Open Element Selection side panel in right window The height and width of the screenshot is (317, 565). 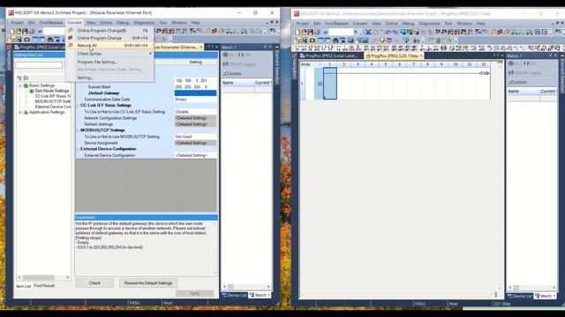click(x=562, y=74)
